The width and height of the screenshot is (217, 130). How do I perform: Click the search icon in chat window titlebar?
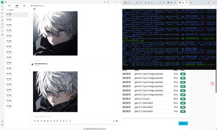pyautogui.click(x=105, y=2)
